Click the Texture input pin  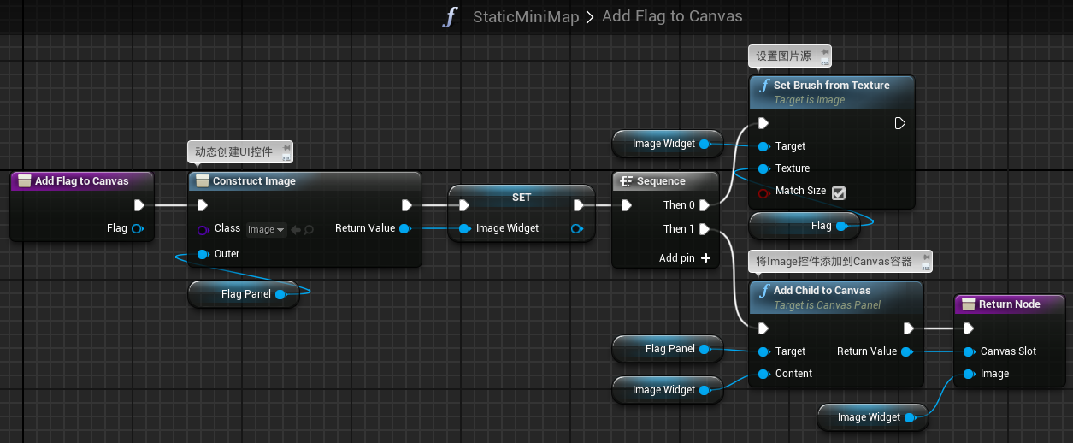point(763,168)
